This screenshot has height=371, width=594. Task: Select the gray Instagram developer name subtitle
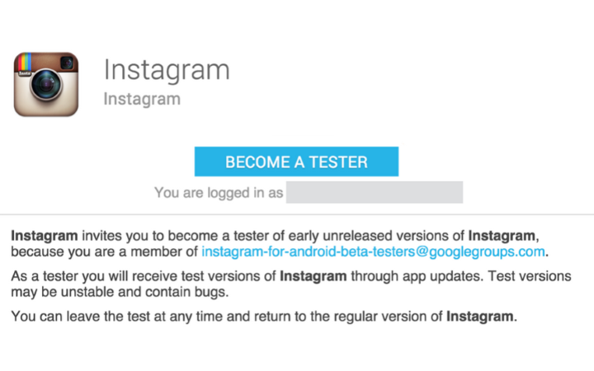pyautogui.click(x=141, y=100)
